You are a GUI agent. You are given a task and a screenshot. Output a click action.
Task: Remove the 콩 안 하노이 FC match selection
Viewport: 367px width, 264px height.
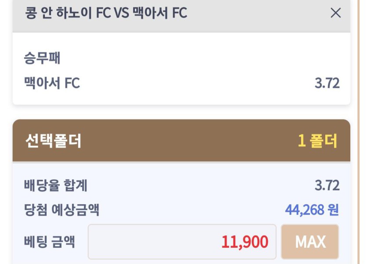coord(335,13)
